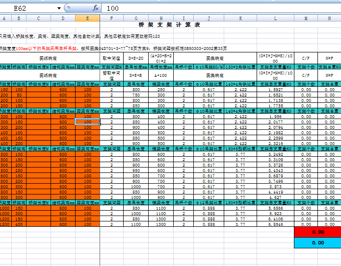341x266 pixels.
Task: Select the cell with value 1.5927
Action: 275,90
